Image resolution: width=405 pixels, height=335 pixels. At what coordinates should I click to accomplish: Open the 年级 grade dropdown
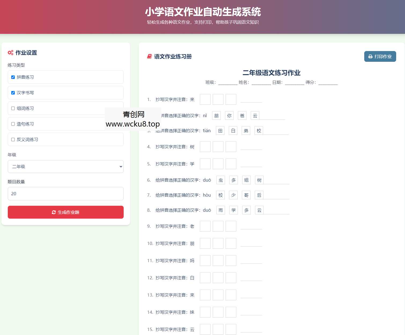tap(65, 167)
